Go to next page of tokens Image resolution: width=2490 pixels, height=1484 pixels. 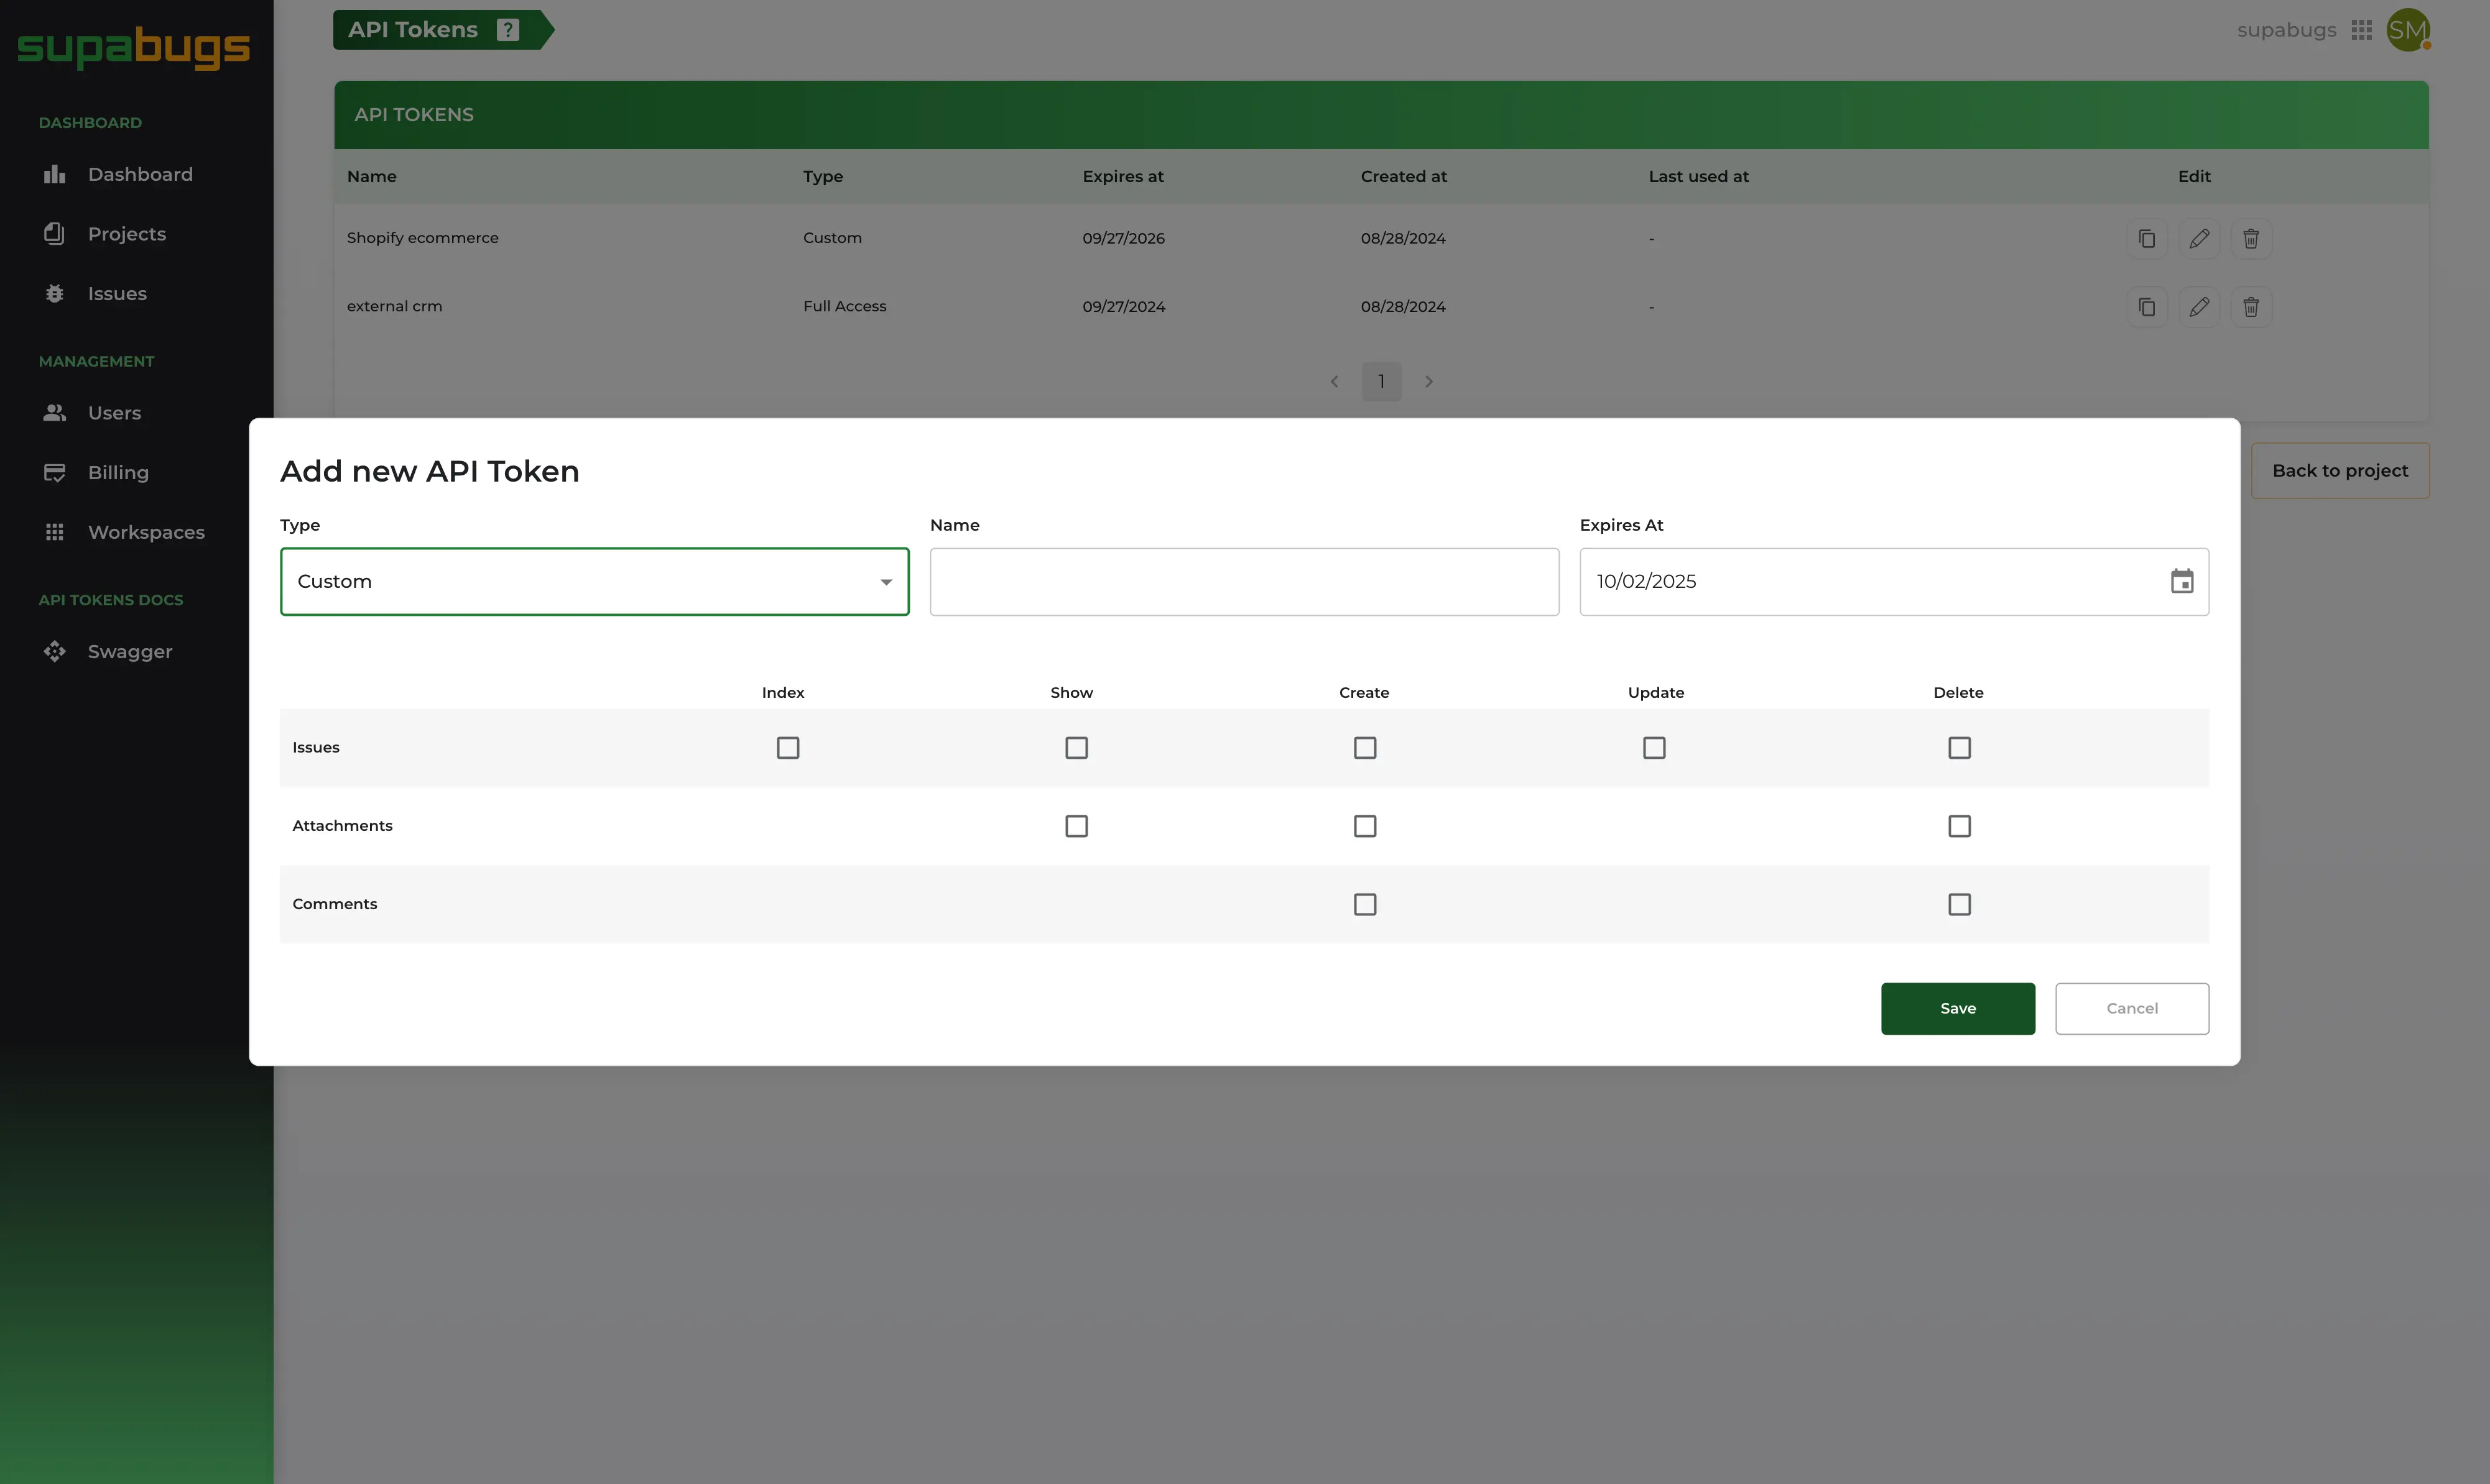click(1428, 381)
